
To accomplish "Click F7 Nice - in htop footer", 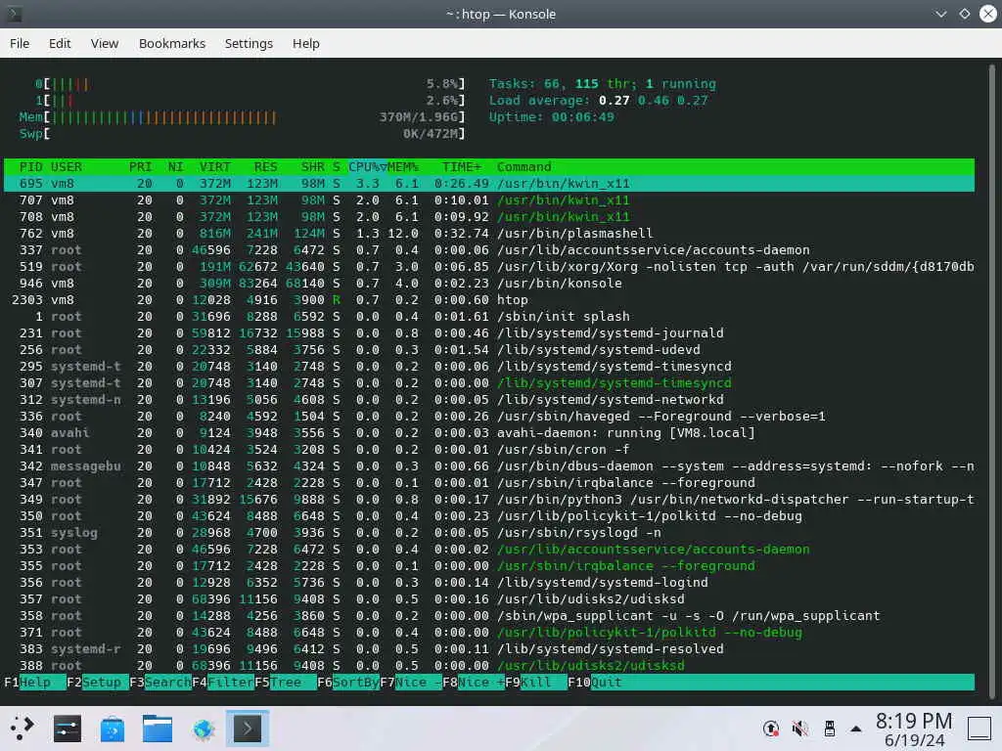I will pos(410,682).
